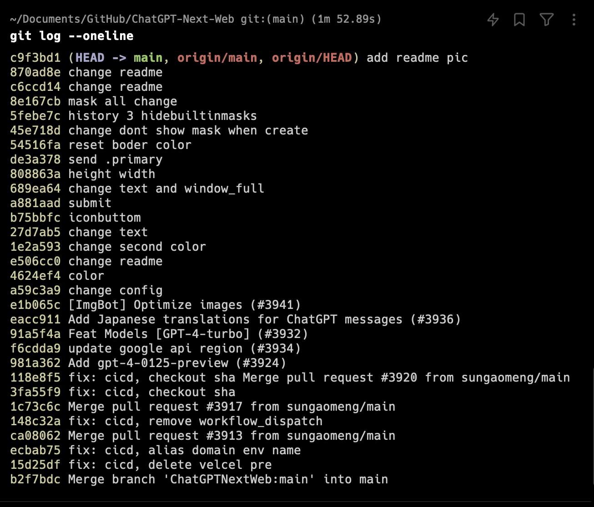This screenshot has width=594, height=507.
Task: Open the block output filter
Action: click(547, 20)
